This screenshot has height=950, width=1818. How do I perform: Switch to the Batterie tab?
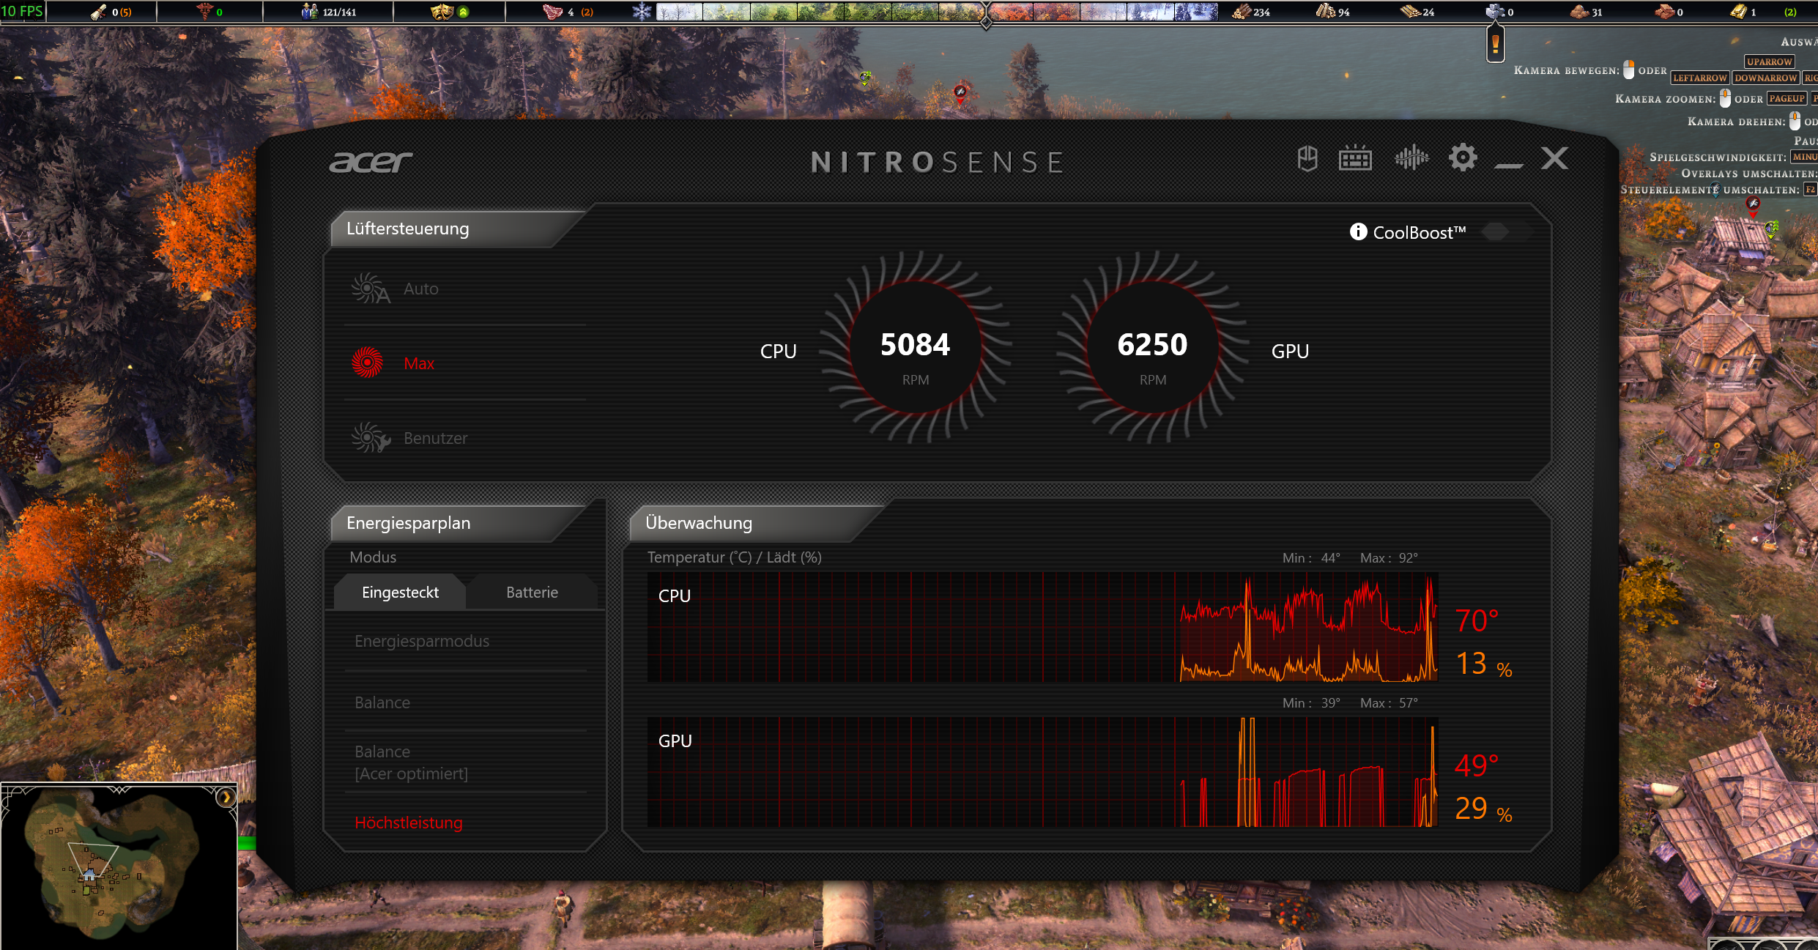[x=532, y=592]
